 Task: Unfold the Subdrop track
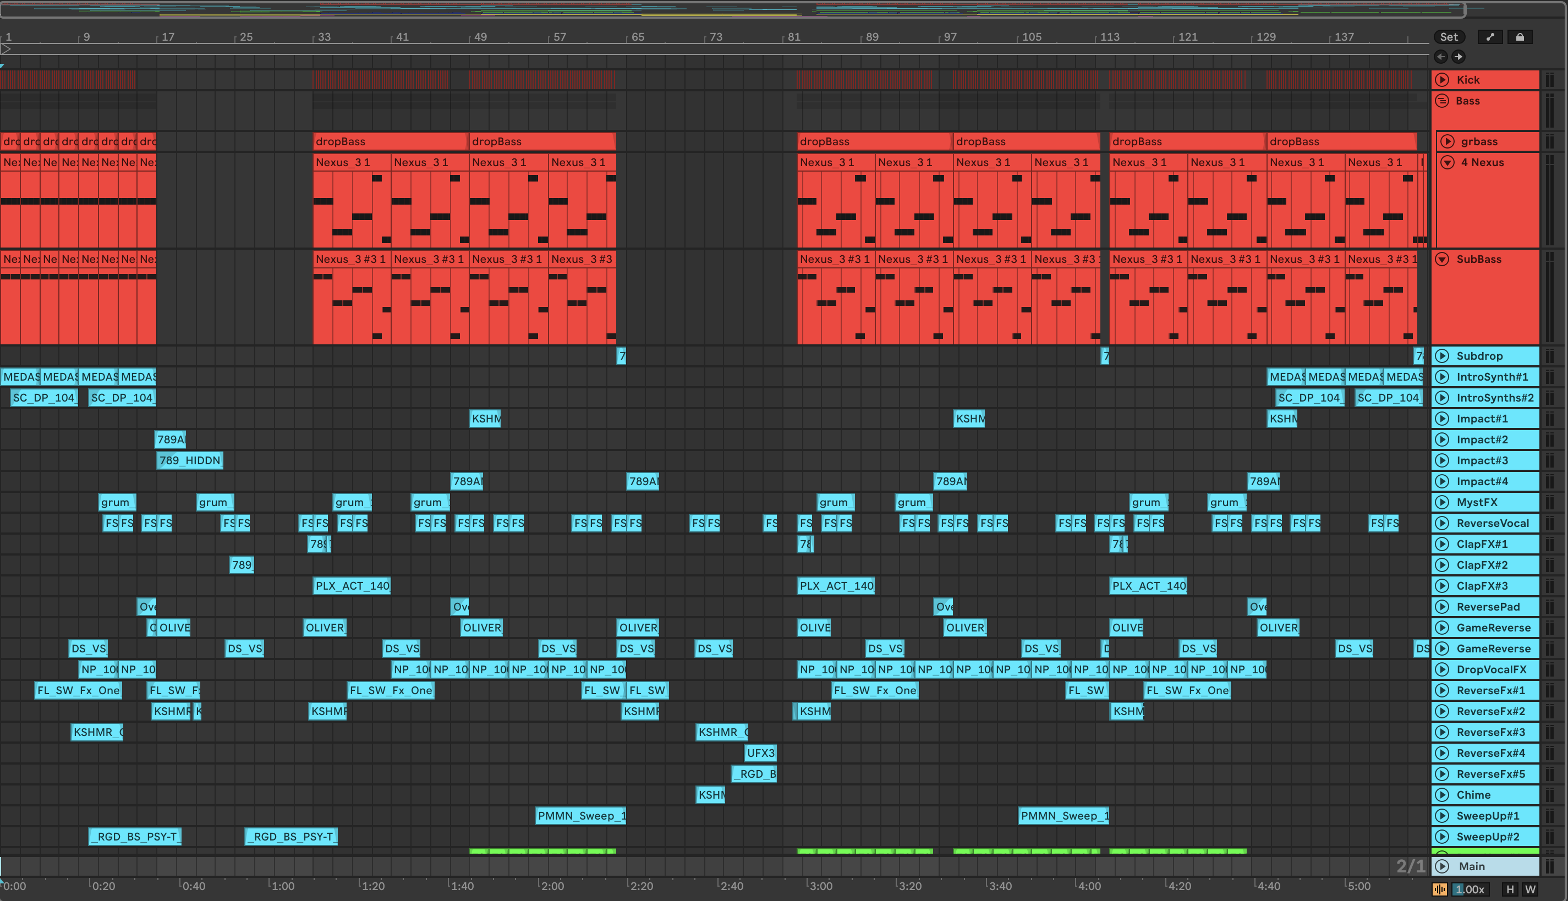pyautogui.click(x=1442, y=356)
